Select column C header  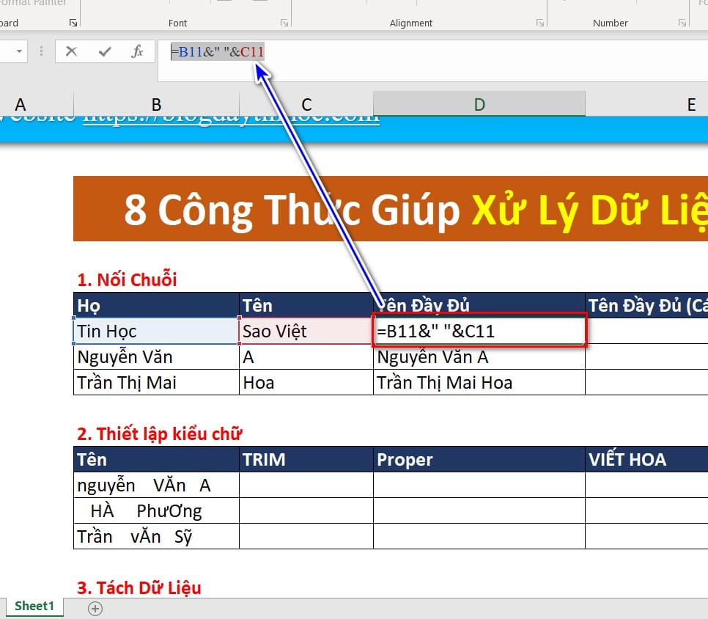click(x=306, y=104)
